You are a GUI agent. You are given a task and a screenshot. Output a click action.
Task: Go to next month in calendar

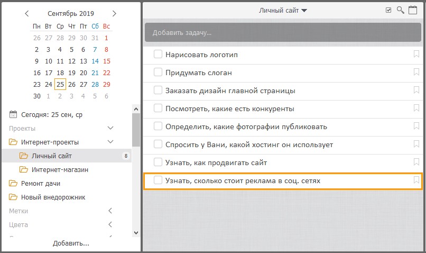(x=114, y=13)
